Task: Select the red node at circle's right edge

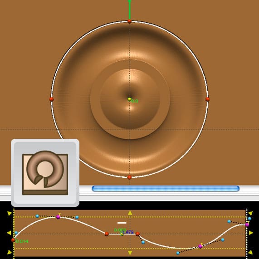Action: [207, 99]
